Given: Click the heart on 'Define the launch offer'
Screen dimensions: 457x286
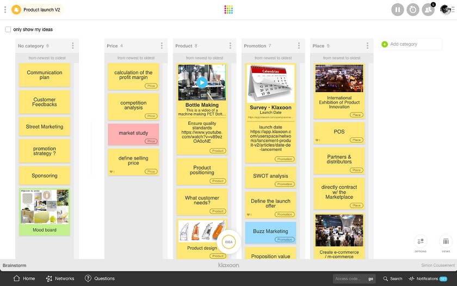Looking at the screenshot, I should click(x=249, y=215).
